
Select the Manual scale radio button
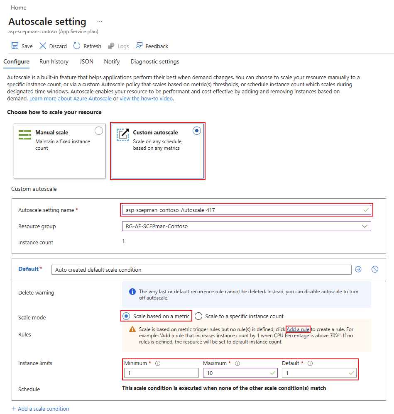99,131
